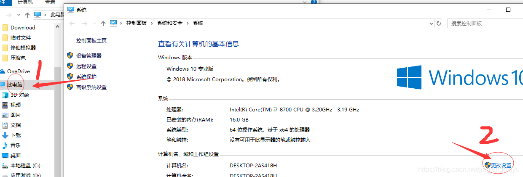Click the 文档 document icon
Image resolution: width=523 pixels, height=177 pixels.
[x=5, y=125]
